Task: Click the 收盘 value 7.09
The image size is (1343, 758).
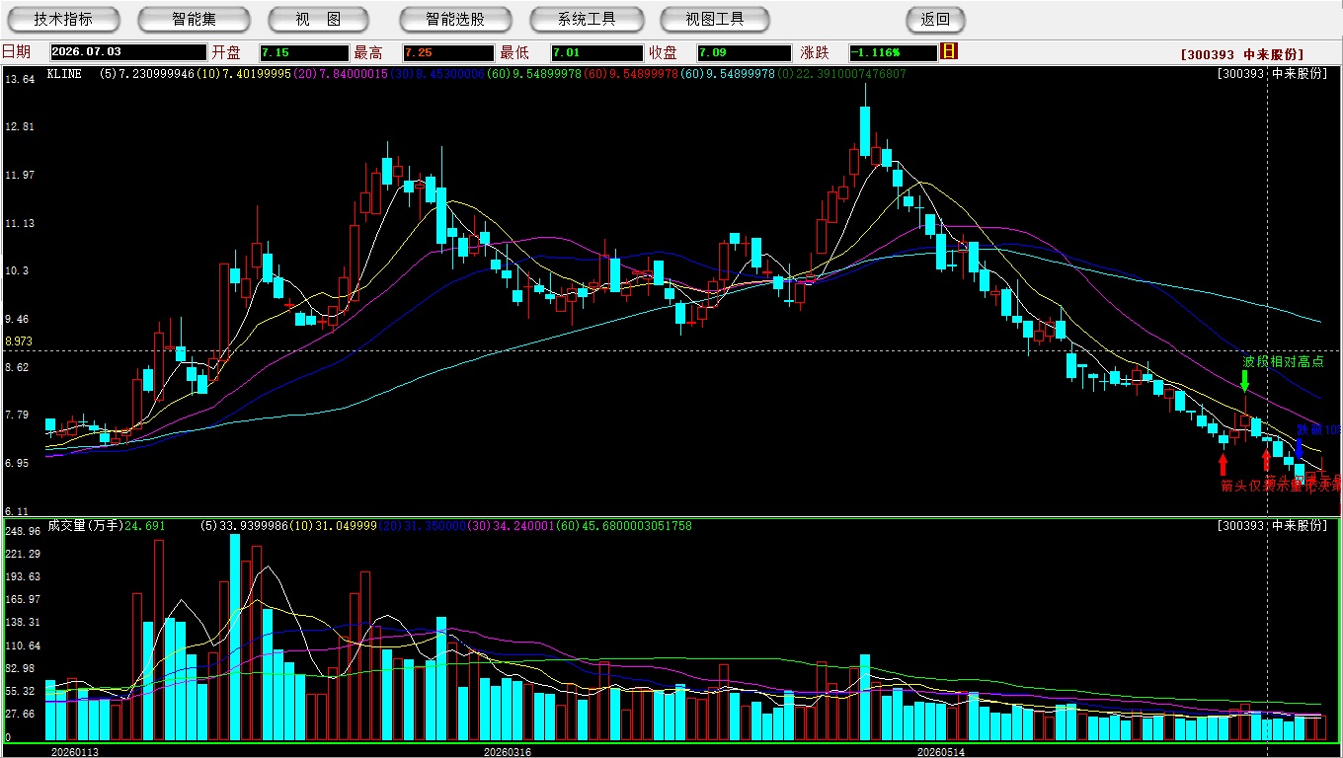Action: click(x=744, y=52)
